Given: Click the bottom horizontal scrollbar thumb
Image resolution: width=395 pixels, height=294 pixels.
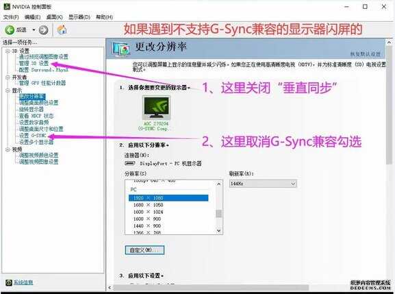Looking at the screenshot, I should click(211, 287).
